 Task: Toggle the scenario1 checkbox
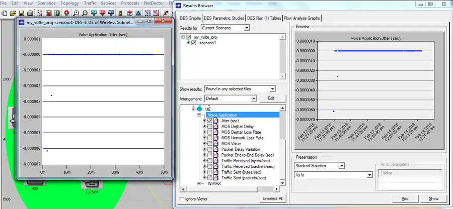tap(194, 43)
